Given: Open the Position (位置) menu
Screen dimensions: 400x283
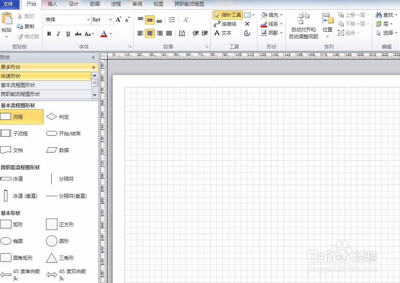Looking at the screenshot, I should [x=327, y=26].
